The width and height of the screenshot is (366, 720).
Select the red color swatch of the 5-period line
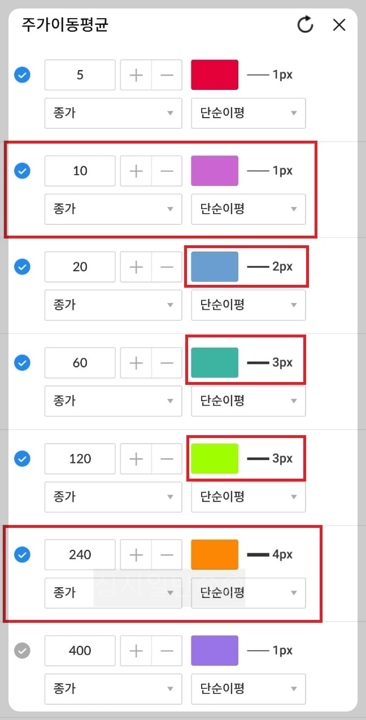[x=215, y=74]
